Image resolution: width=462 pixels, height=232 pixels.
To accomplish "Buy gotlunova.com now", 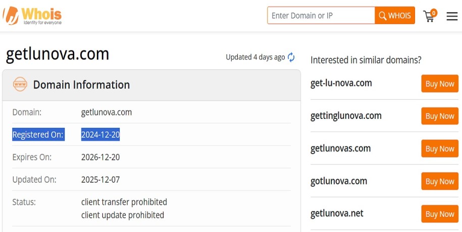I will pos(440,181).
